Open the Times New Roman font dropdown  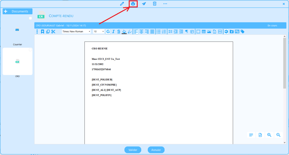[76, 31]
